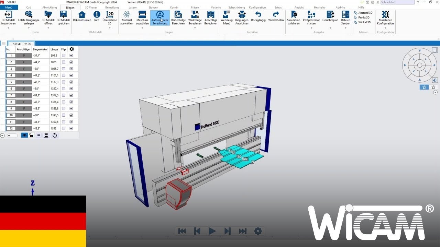Click Simulation validieren icon

point(294,14)
